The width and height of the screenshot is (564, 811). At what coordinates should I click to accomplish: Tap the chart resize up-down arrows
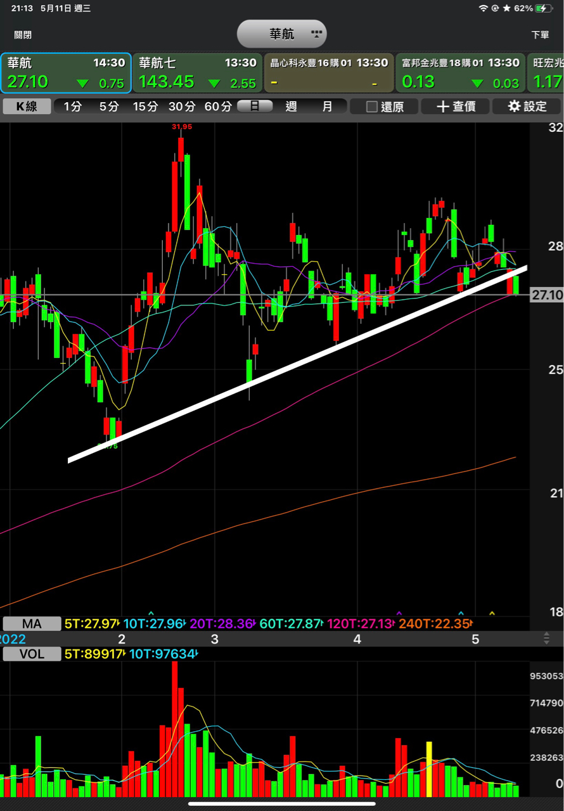tap(547, 639)
